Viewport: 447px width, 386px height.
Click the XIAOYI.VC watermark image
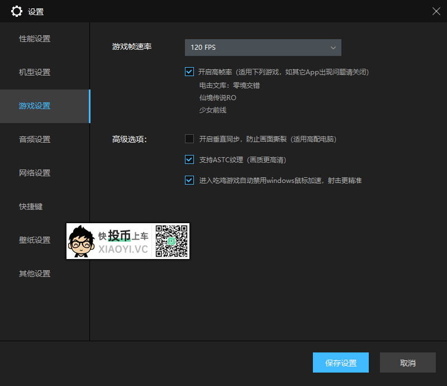[x=127, y=241]
